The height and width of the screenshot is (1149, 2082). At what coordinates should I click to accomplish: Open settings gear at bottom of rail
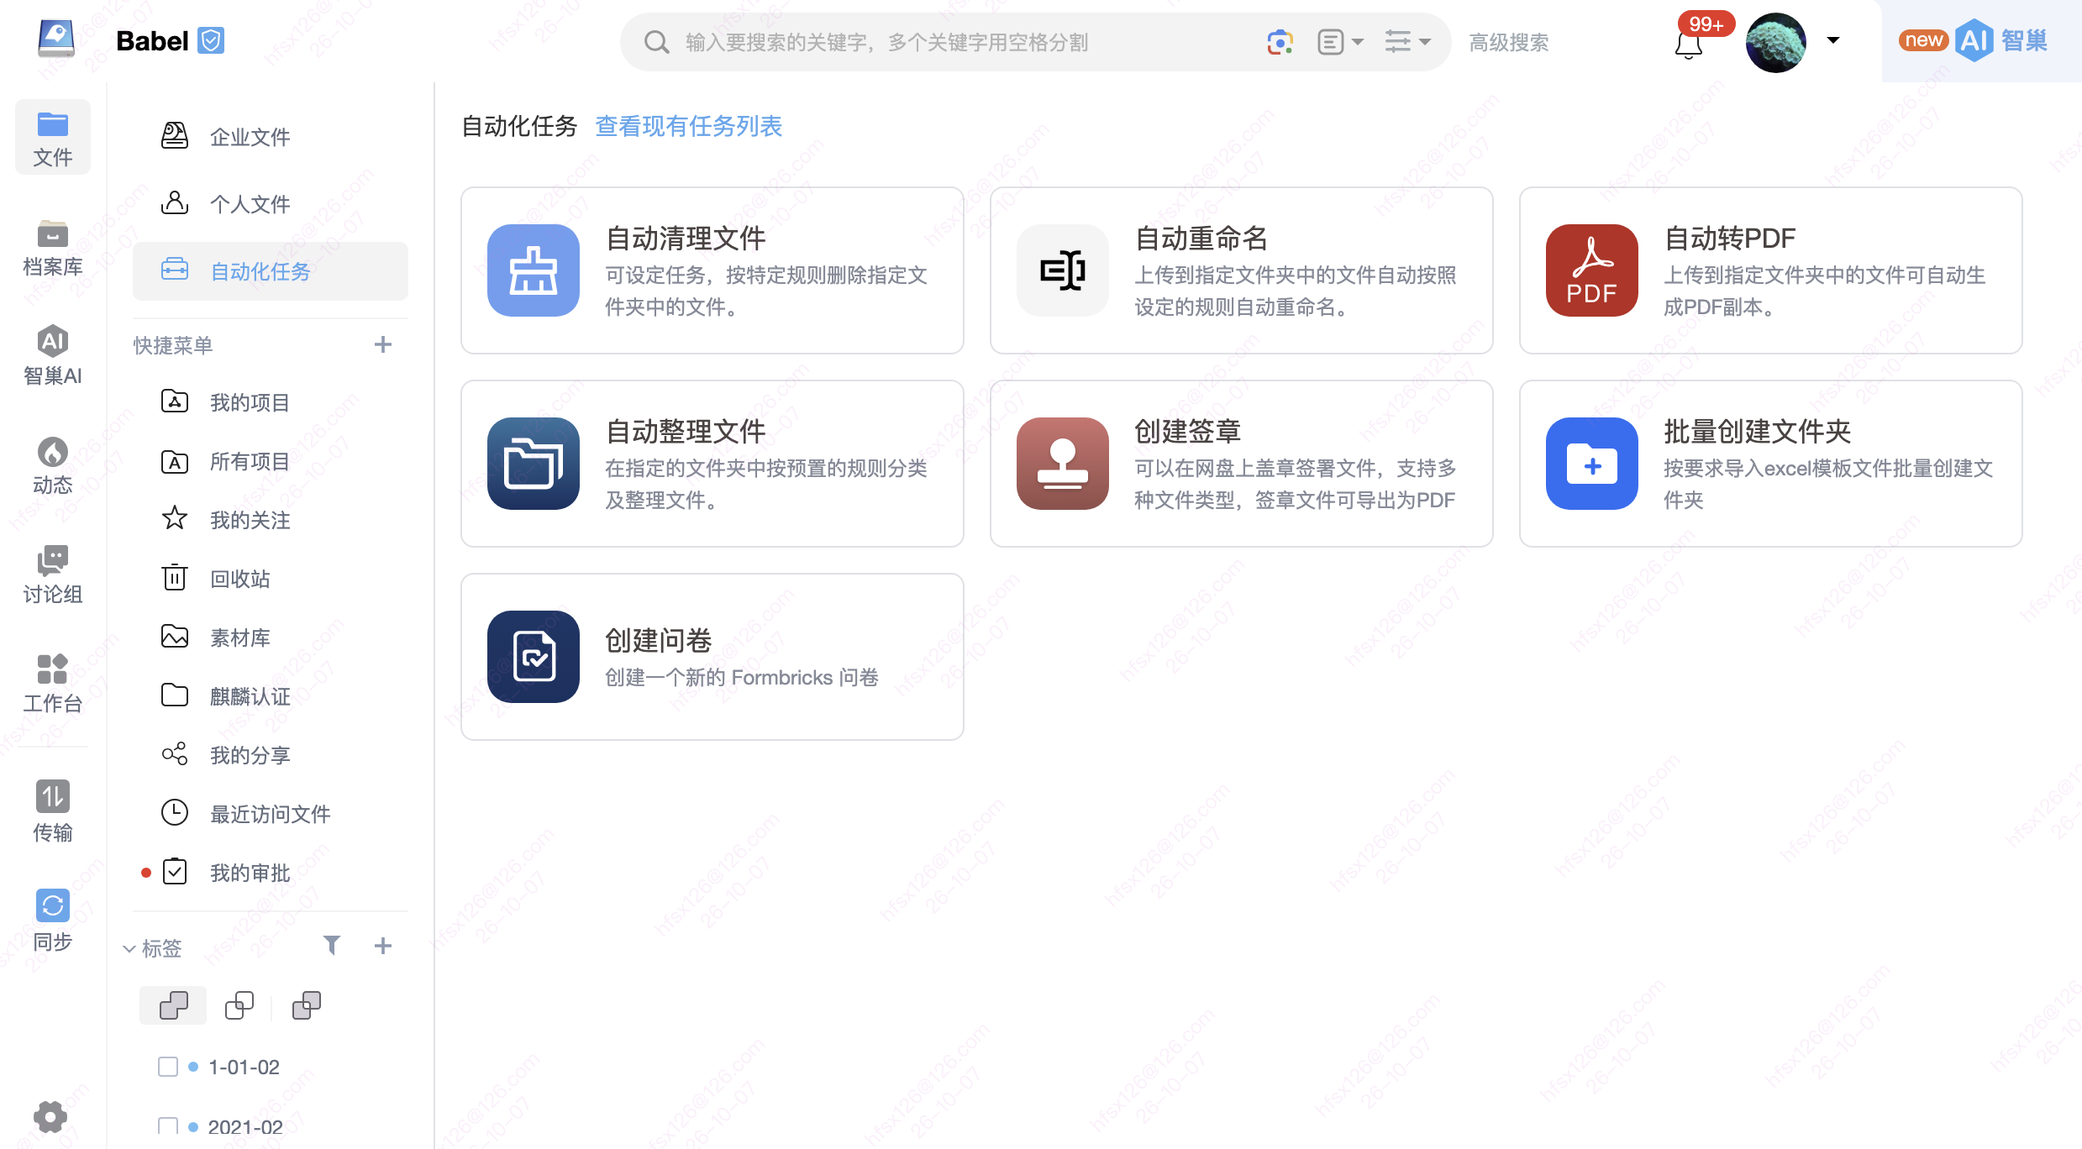[50, 1117]
